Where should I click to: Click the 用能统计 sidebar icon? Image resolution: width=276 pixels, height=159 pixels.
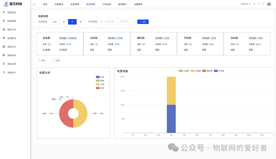[4, 72]
